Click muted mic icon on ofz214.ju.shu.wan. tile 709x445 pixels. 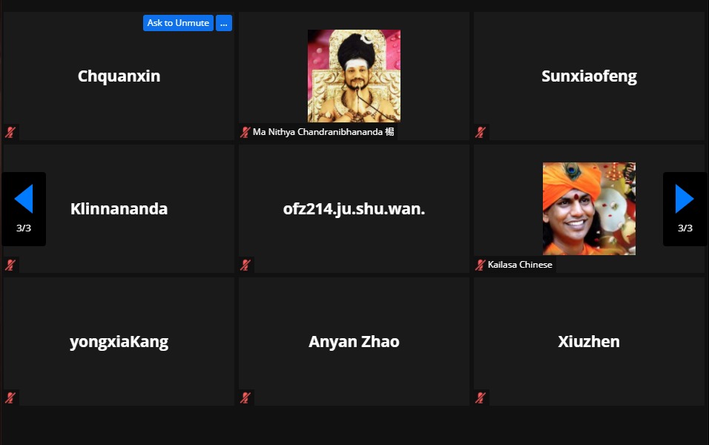coord(245,265)
